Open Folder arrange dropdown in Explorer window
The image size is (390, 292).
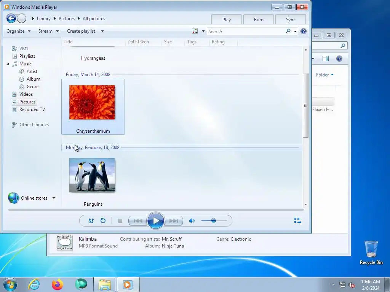(324, 75)
